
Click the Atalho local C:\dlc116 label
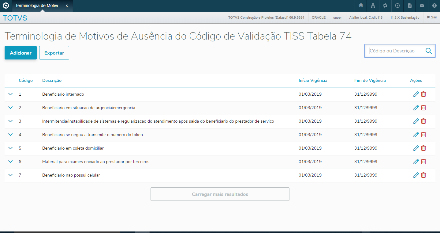point(366,17)
